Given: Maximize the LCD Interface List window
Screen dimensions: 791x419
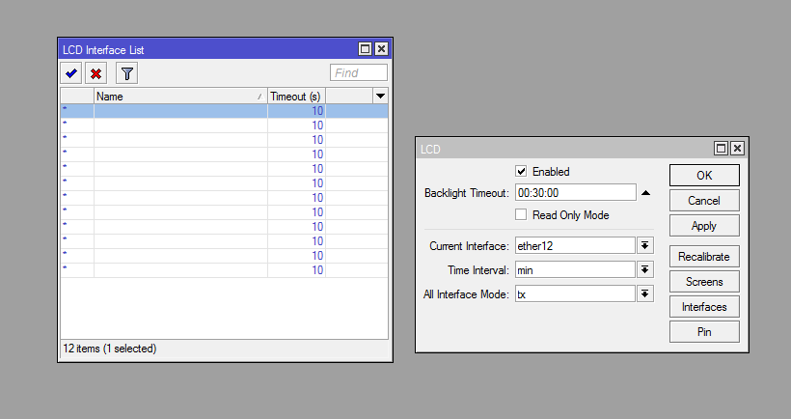Looking at the screenshot, I should [365, 49].
